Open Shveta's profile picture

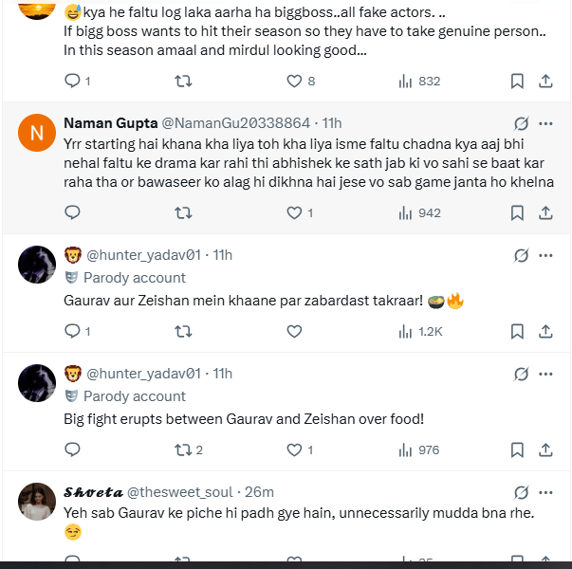click(37, 502)
